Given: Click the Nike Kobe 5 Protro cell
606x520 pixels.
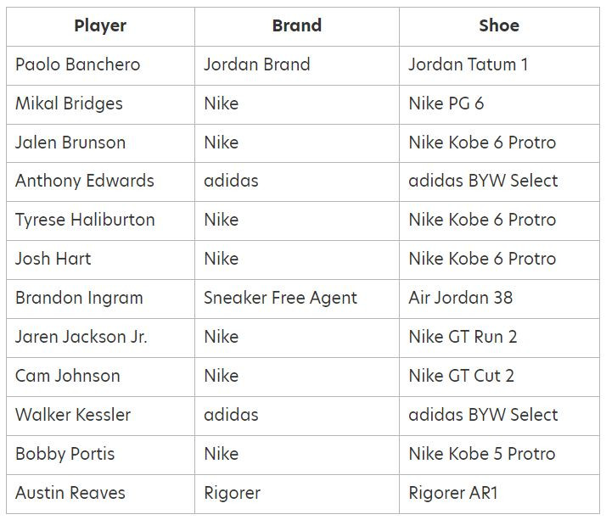Looking at the screenshot, I should (x=499, y=455).
